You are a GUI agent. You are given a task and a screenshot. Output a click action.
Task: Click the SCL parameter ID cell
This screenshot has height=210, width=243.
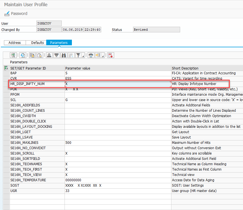coord(37,100)
